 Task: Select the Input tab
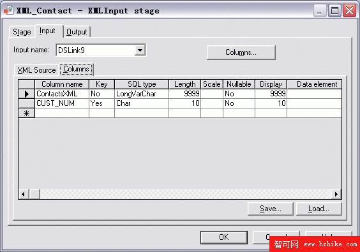(x=49, y=31)
